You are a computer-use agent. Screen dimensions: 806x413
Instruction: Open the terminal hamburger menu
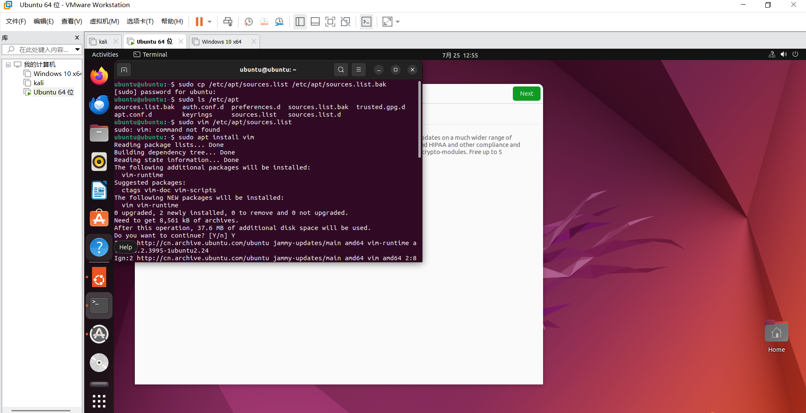(359, 70)
